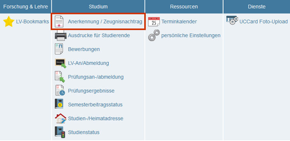Image resolution: width=290 pixels, height=141 pixels.
Task: Click the calendar icon showing 25
Action: pyautogui.click(x=154, y=22)
